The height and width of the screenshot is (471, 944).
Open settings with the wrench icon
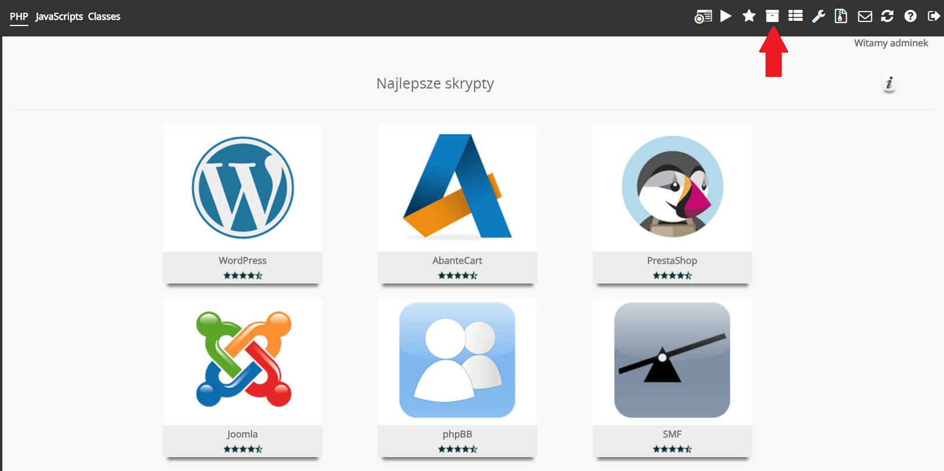[x=818, y=16]
